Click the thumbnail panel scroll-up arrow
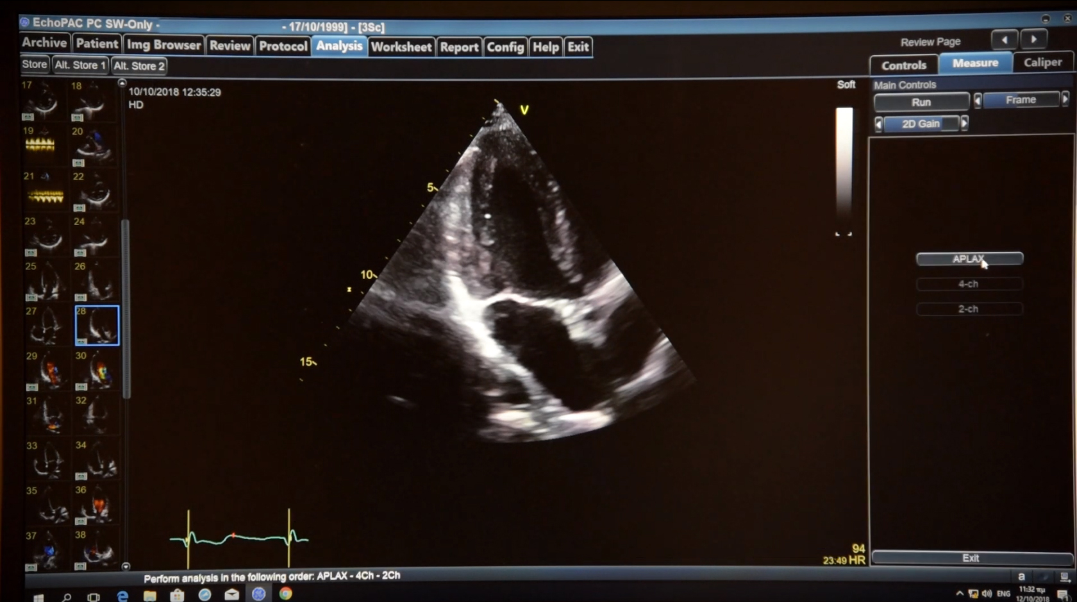This screenshot has height=602, width=1077. click(x=122, y=82)
